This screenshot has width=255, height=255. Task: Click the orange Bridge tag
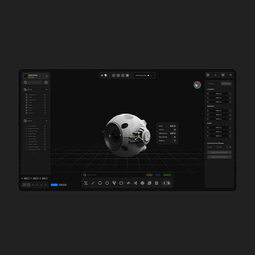(149, 175)
